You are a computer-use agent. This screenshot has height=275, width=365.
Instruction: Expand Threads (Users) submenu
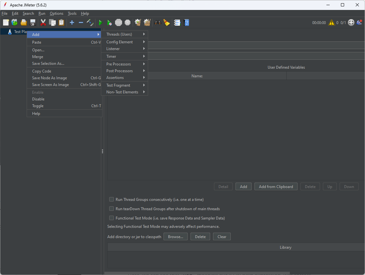(x=125, y=34)
